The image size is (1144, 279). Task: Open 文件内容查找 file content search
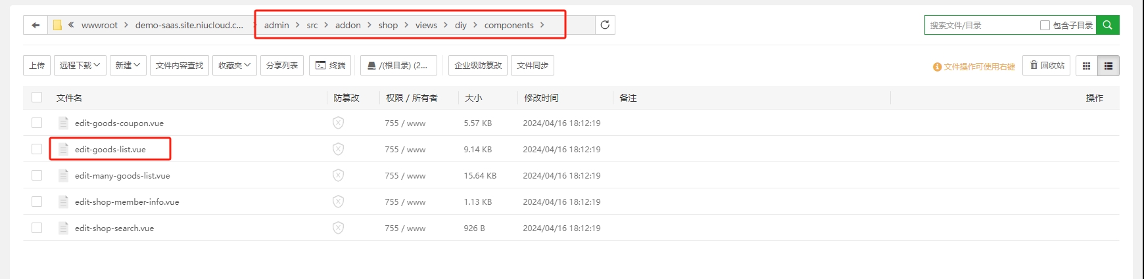pos(179,66)
